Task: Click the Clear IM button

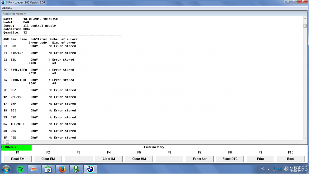Action: [x=109, y=159]
